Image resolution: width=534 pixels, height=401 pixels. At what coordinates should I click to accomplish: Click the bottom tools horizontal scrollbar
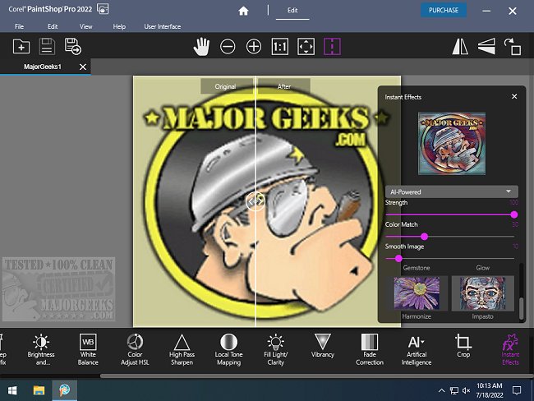317,376
